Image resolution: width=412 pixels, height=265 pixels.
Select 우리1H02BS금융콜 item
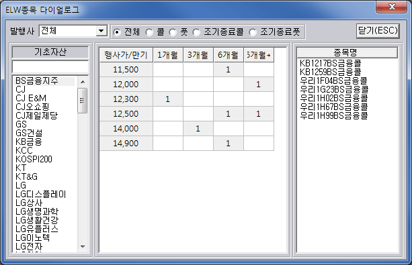click(334, 98)
